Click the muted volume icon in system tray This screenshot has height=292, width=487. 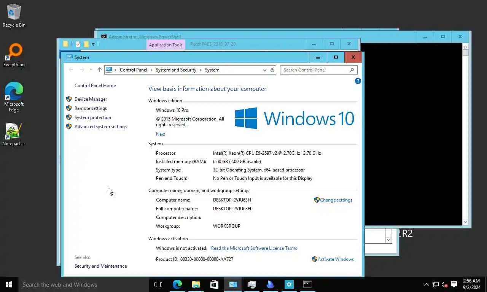(444, 284)
